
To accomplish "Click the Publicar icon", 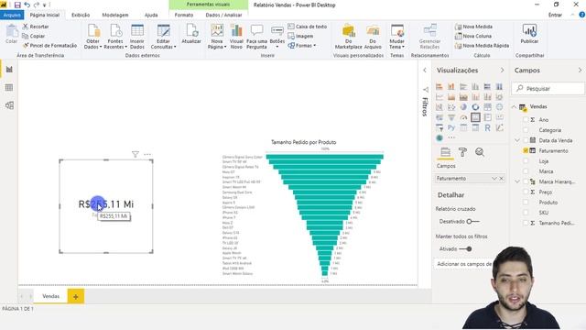I will click(529, 30).
